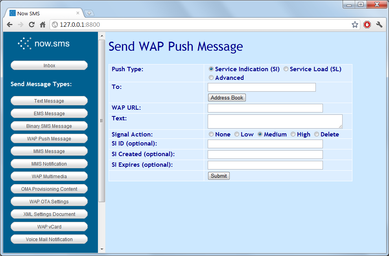Click the red blocker icon in the toolbar
This screenshot has width=389, height=256.
(367, 24)
